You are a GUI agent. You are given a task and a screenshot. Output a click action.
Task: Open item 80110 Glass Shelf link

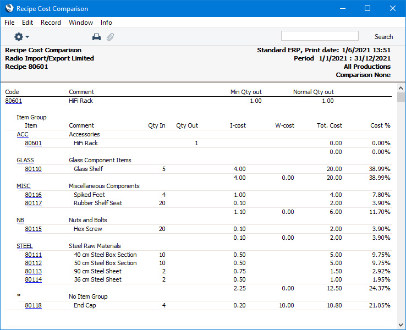click(33, 169)
